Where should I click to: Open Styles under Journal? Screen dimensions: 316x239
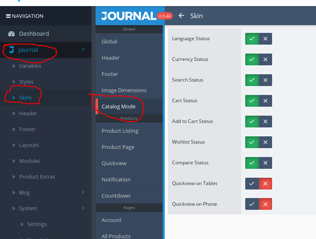pos(46,82)
